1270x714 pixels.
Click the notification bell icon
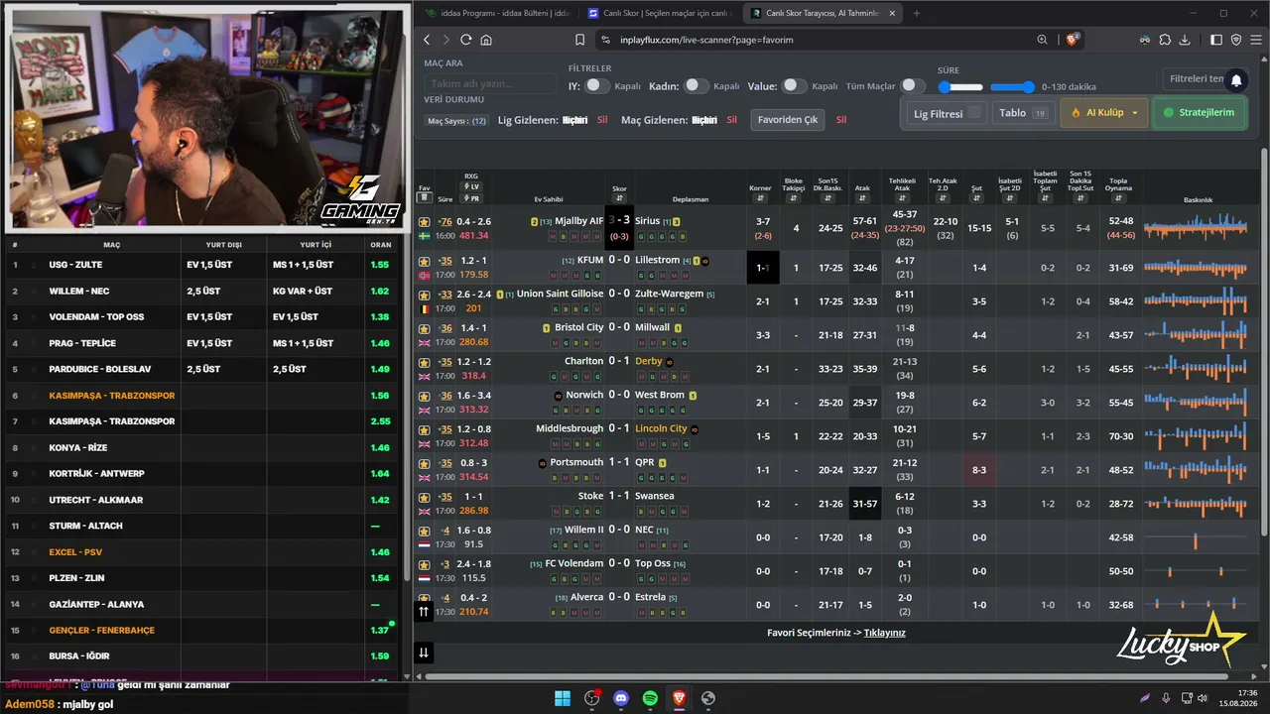1236,80
